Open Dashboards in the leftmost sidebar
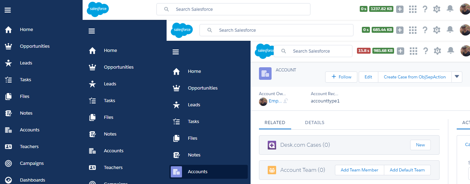 pos(32,180)
